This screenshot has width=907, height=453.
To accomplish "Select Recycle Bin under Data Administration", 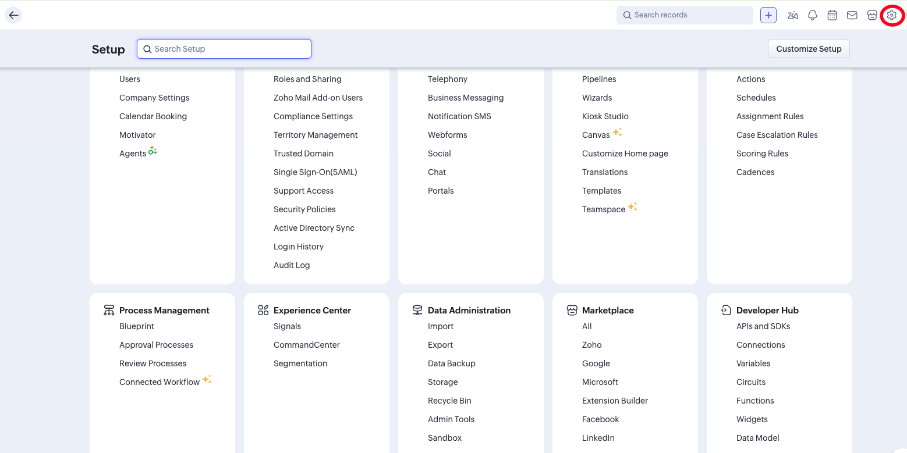I will 449,401.
